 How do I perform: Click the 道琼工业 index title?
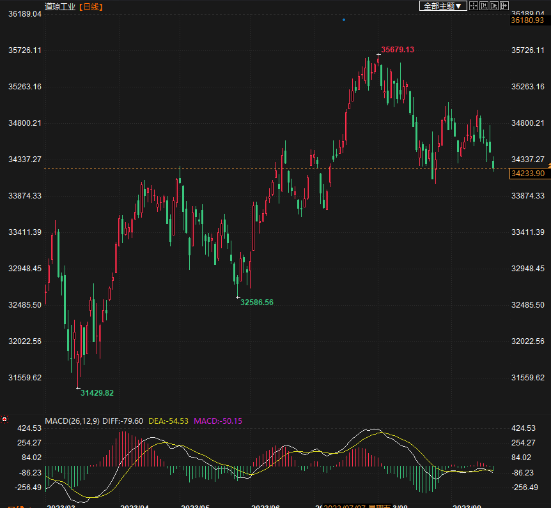pos(60,6)
